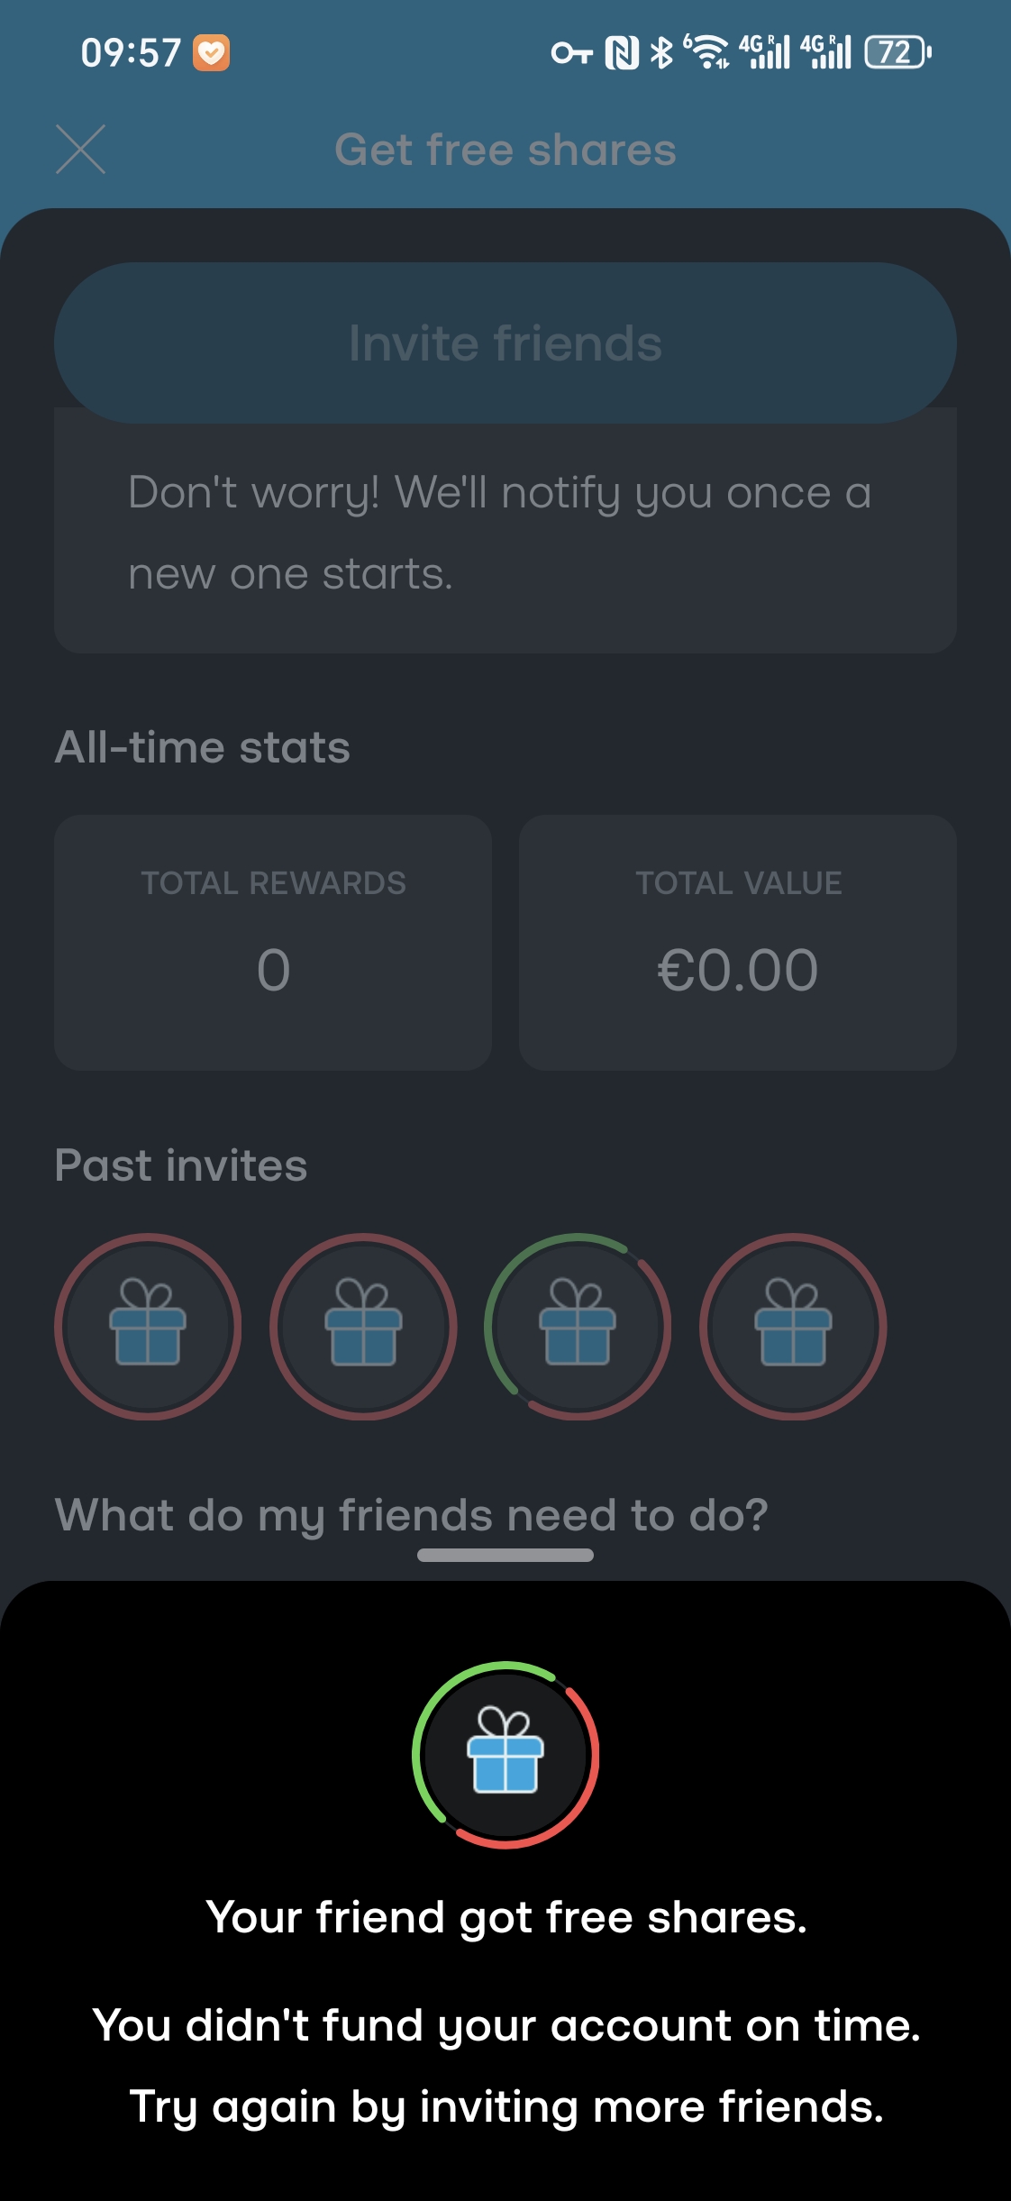Tap the Bluetooth status icon
The height and width of the screenshot is (2201, 1011).
[662, 53]
